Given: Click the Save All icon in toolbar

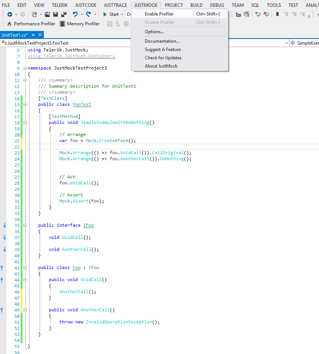Looking at the screenshot, I should click(64, 14).
